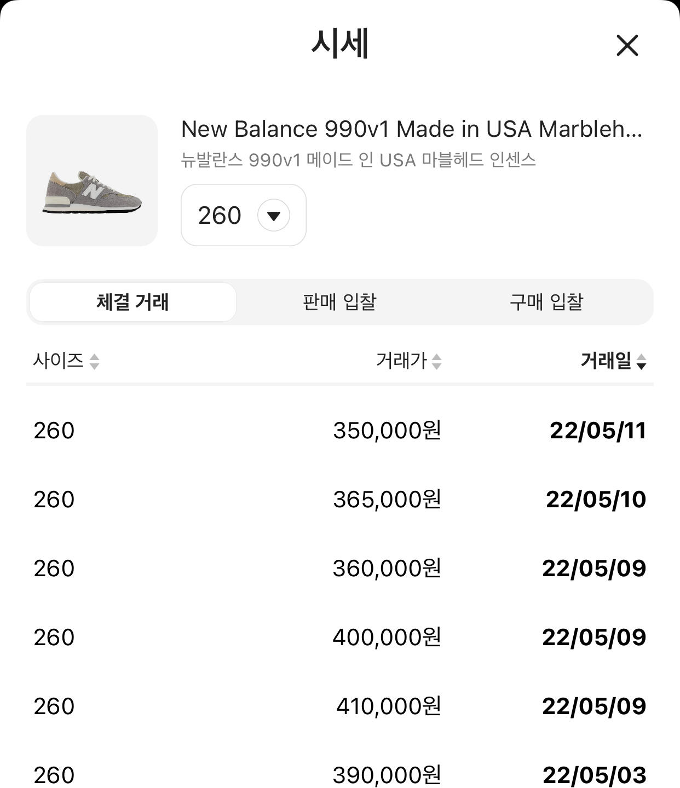
Task: Open the New Balance 990v1 product title
Action: pyautogui.click(x=411, y=129)
